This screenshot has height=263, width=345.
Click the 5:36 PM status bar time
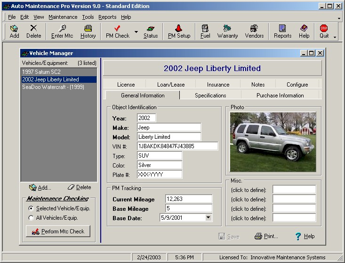[x=185, y=257]
